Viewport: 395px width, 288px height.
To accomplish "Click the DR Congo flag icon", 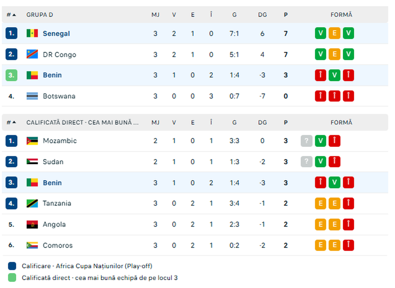I will (x=32, y=54).
